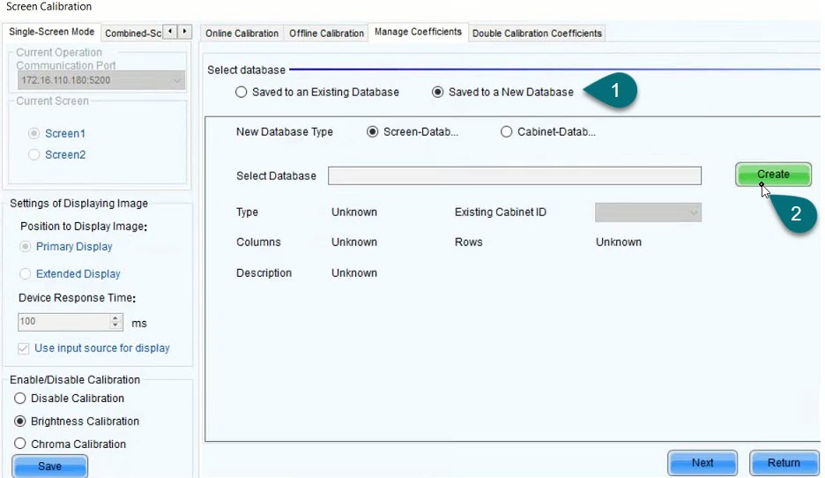
Task: Increase Device Response Time with up arrow
Action: (x=115, y=318)
